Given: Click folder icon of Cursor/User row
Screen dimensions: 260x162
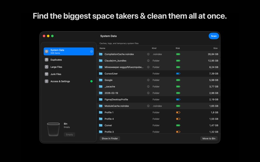Looking at the screenshot, I should point(101,74).
